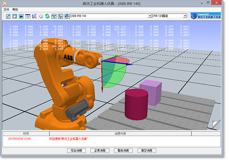Image resolution: width=229 pixels, height=163 pixels.
Task: Minimize the simulation window
Action: [x=202, y=3]
